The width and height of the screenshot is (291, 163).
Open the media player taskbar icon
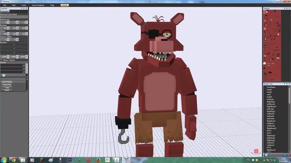coord(32,160)
